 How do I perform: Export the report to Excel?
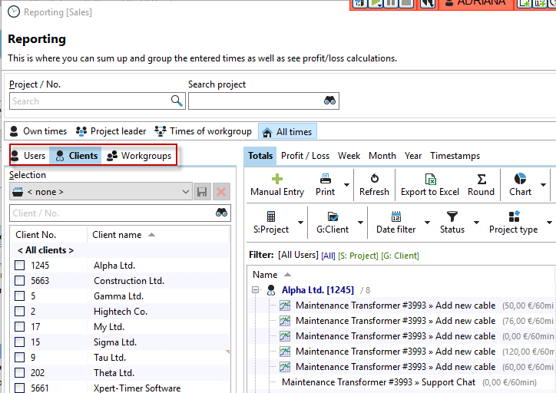(430, 179)
